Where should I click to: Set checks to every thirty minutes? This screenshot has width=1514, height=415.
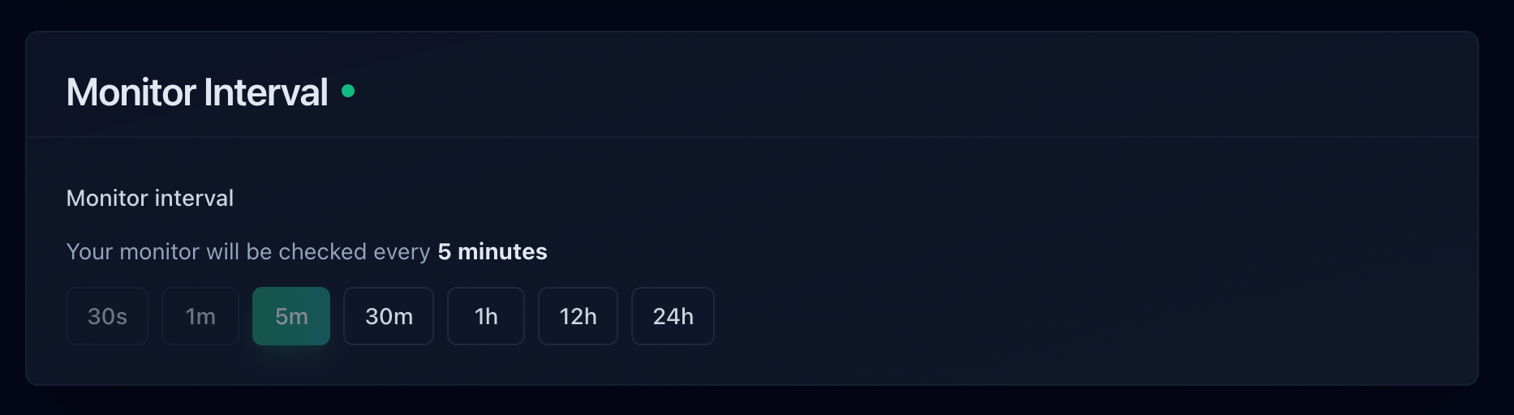point(389,316)
